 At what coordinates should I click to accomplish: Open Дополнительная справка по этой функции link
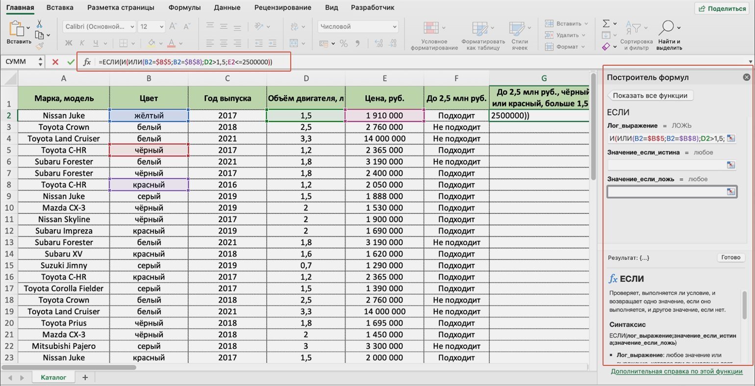[677, 371]
